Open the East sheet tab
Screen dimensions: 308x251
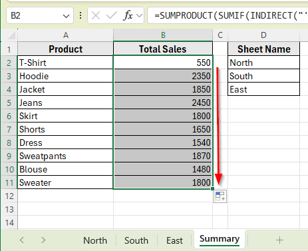[175, 240]
